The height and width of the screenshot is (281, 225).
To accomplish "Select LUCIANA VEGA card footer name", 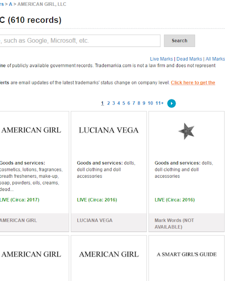I will pyautogui.click(x=94, y=220).
